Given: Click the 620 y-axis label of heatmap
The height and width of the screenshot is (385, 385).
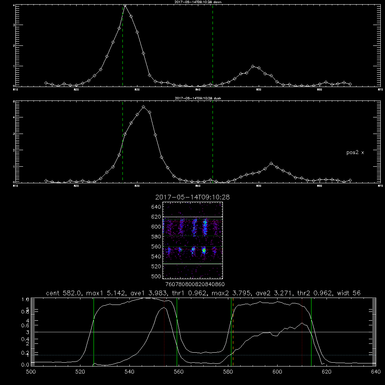Looking at the screenshot, I should (x=156, y=217).
